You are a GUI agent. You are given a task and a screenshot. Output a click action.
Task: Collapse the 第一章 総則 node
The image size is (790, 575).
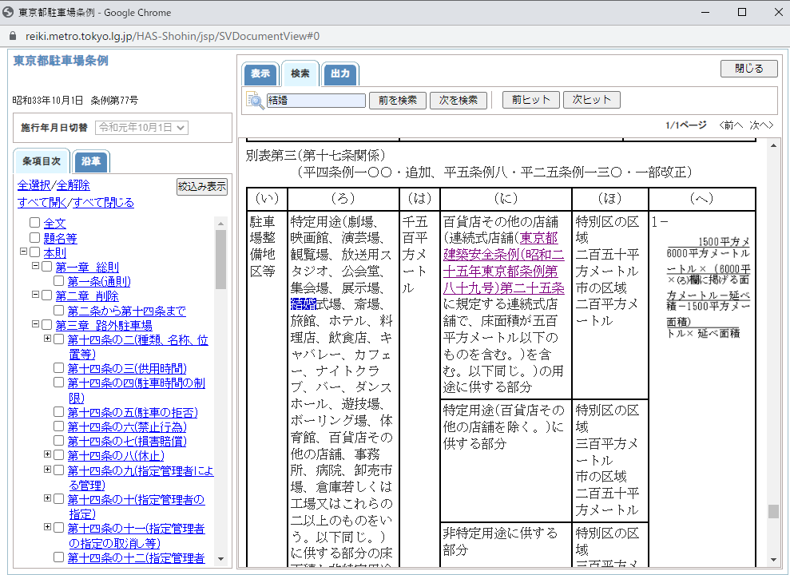pos(35,265)
